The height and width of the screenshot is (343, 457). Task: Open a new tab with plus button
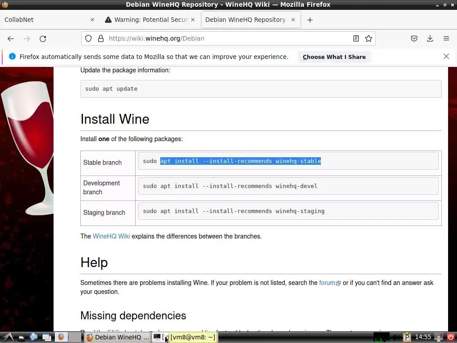[x=310, y=20]
